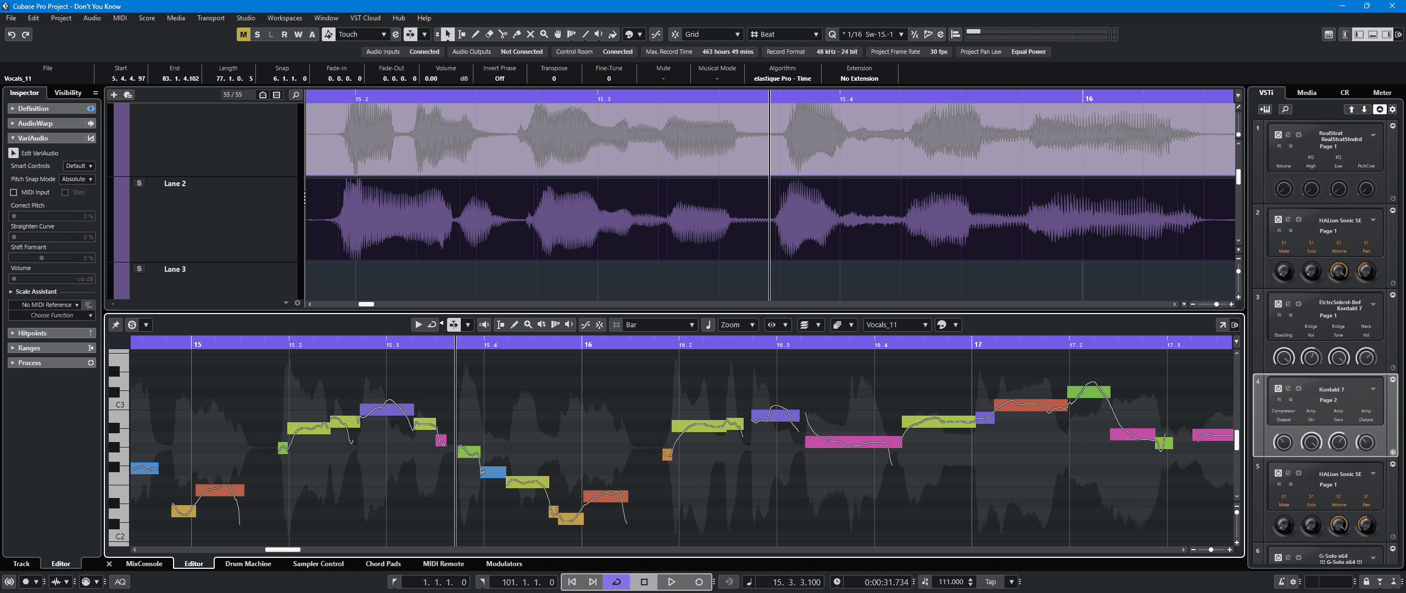Select the Split scissors tool
The image size is (1406, 593).
click(x=503, y=34)
